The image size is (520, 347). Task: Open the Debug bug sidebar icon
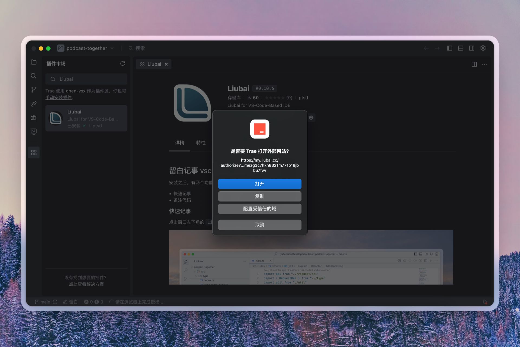point(34,118)
